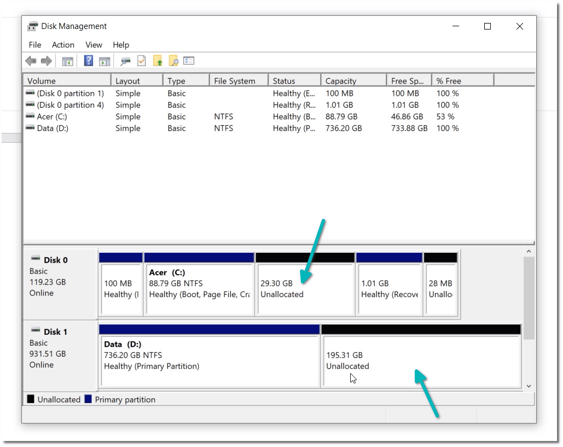Click the Export List toolbar icon
Image resolution: width=563 pixels, height=447 pixels.
pos(189,60)
